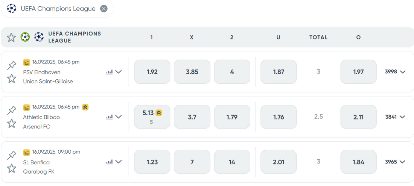The width and height of the screenshot is (414, 186).
Task: Pin the Athletic Bilbao match
Action: point(12,110)
